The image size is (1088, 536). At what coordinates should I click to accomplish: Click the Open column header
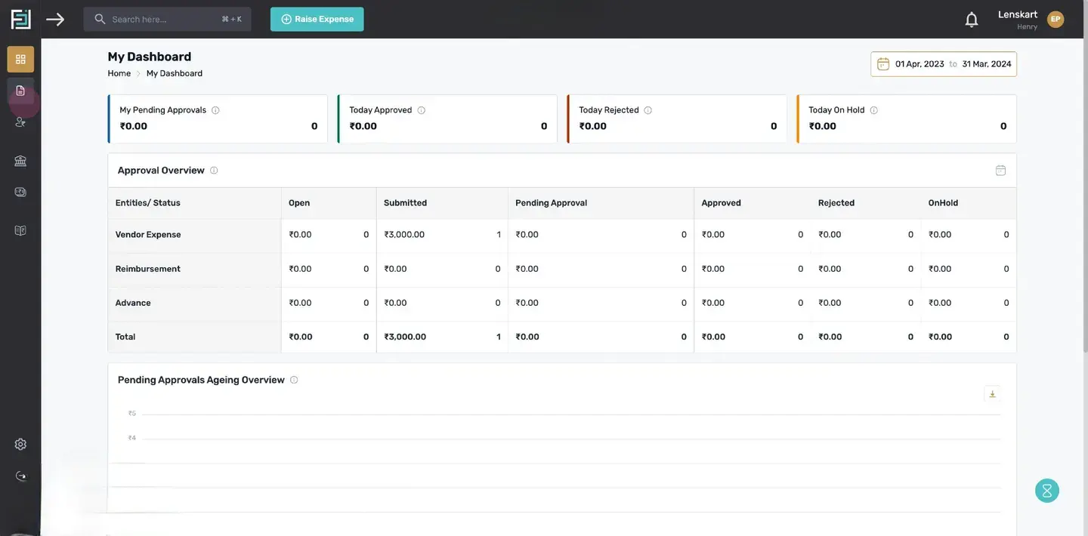(x=299, y=203)
